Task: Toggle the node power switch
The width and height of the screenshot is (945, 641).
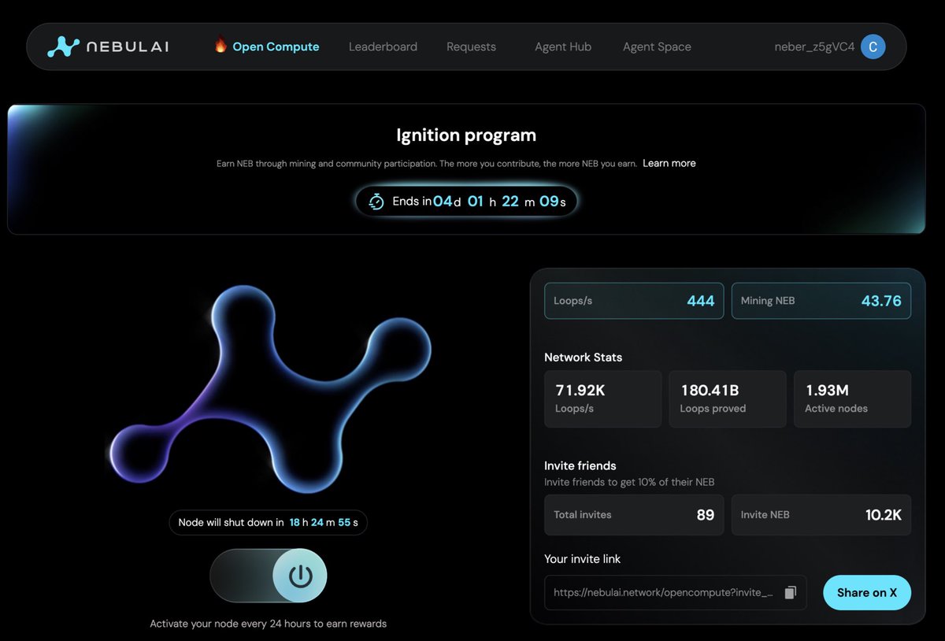Action: 269,576
